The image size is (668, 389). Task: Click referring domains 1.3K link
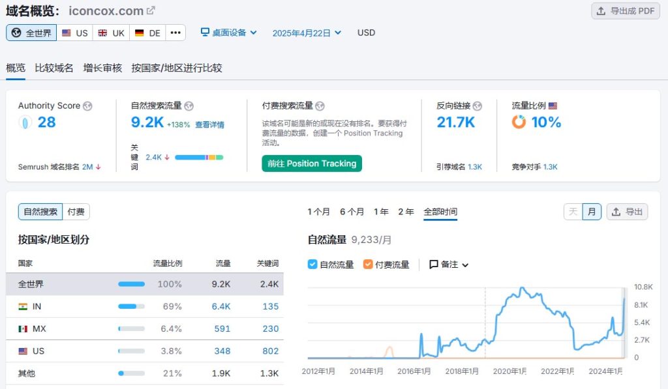(475, 167)
